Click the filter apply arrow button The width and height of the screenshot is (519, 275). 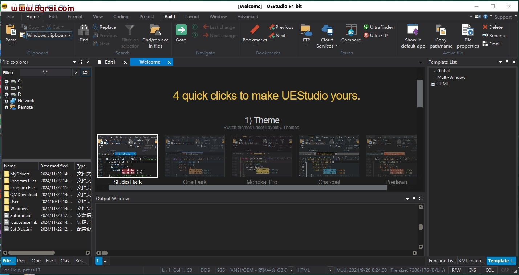tap(76, 72)
